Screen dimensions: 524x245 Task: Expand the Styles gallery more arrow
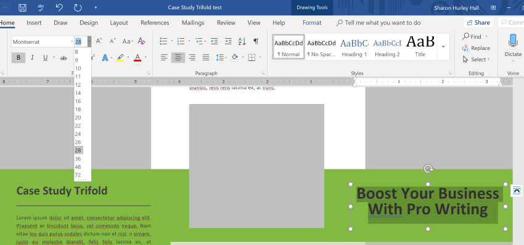(x=443, y=47)
